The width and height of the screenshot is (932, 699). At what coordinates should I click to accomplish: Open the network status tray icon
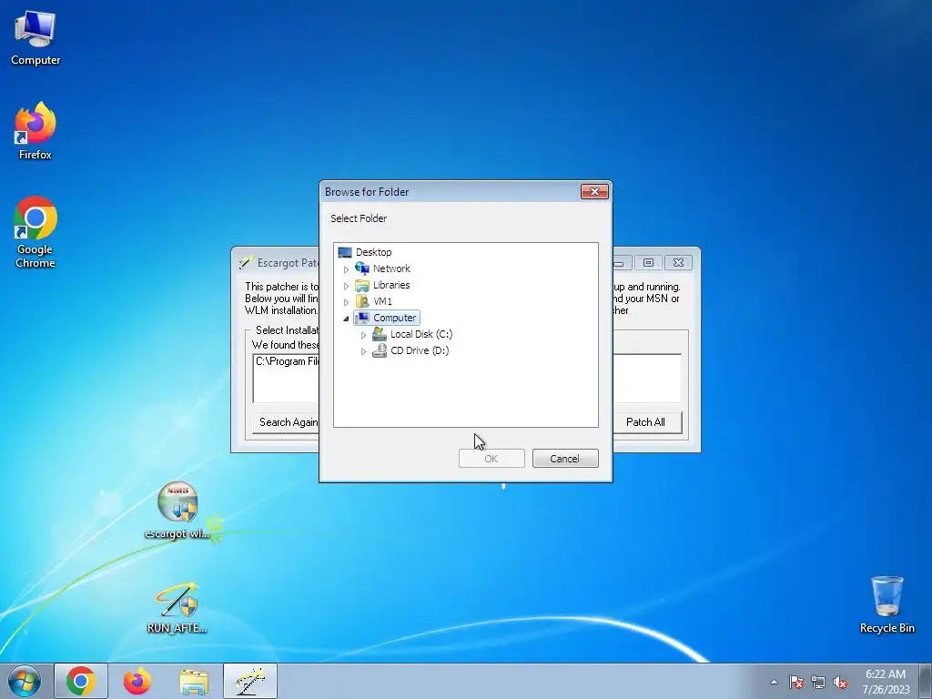818,682
